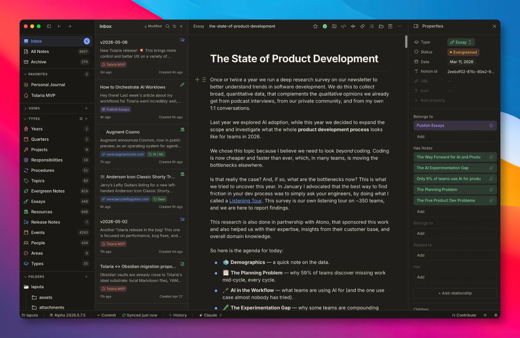Click the Commit button in status bar

[x=106, y=315]
